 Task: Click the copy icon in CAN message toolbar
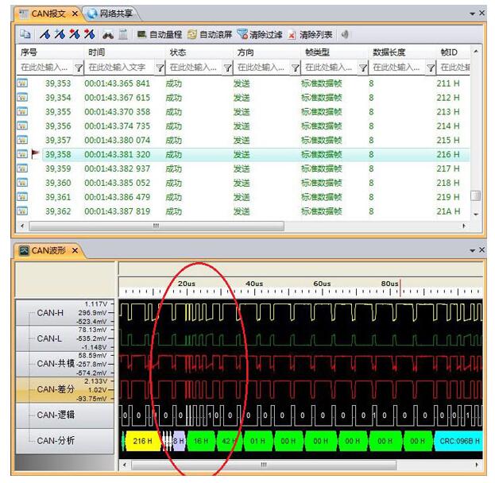(x=25, y=34)
